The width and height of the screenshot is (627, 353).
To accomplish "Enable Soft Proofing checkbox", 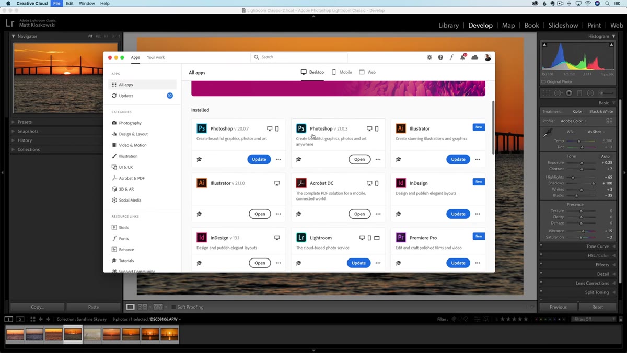I will tap(173, 307).
